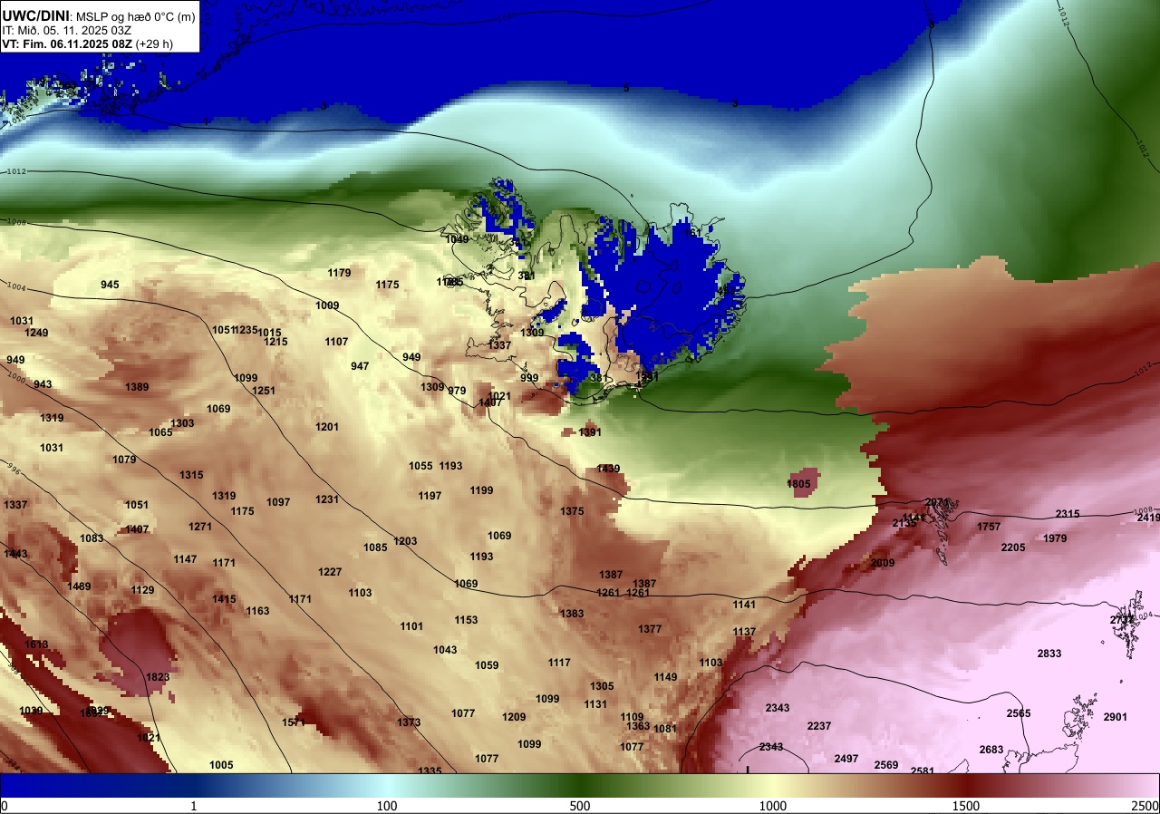Click the map value '1117'
Image resolution: width=1160 pixels, height=814 pixels.
(x=559, y=663)
